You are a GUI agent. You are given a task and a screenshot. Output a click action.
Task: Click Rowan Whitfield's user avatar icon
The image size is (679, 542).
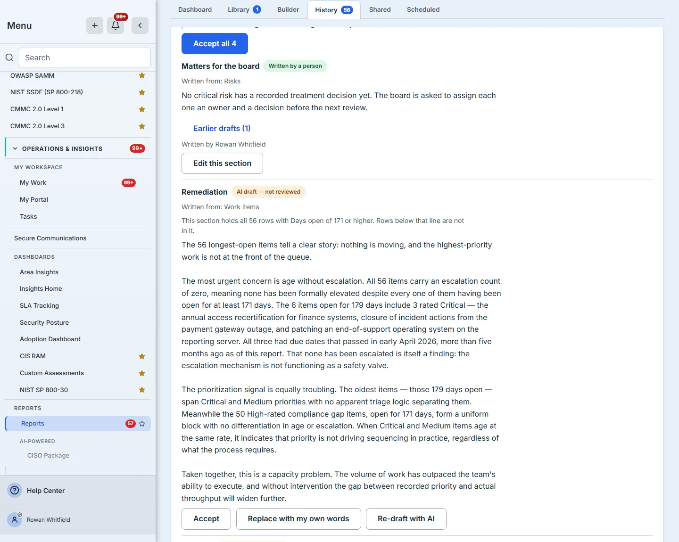point(15,519)
